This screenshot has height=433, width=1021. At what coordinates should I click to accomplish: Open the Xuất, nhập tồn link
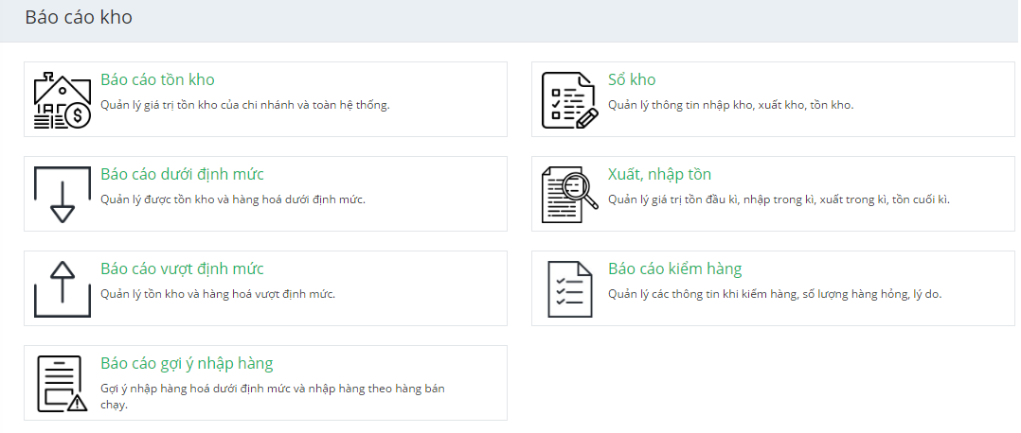coord(659,175)
